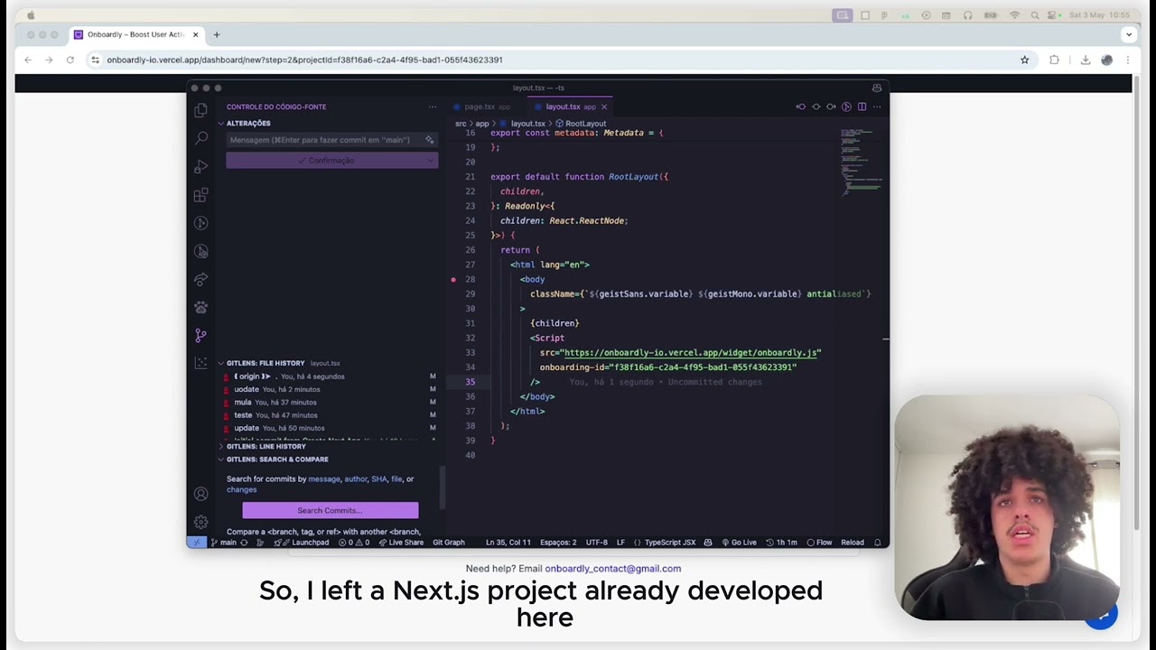Click the remote window indicator in status bar

point(196,543)
